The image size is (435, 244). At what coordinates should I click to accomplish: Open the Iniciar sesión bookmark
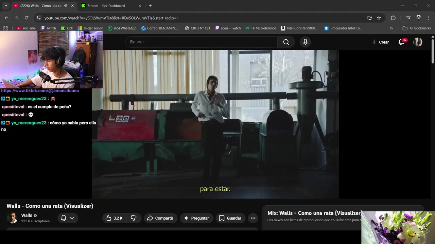[90, 28]
